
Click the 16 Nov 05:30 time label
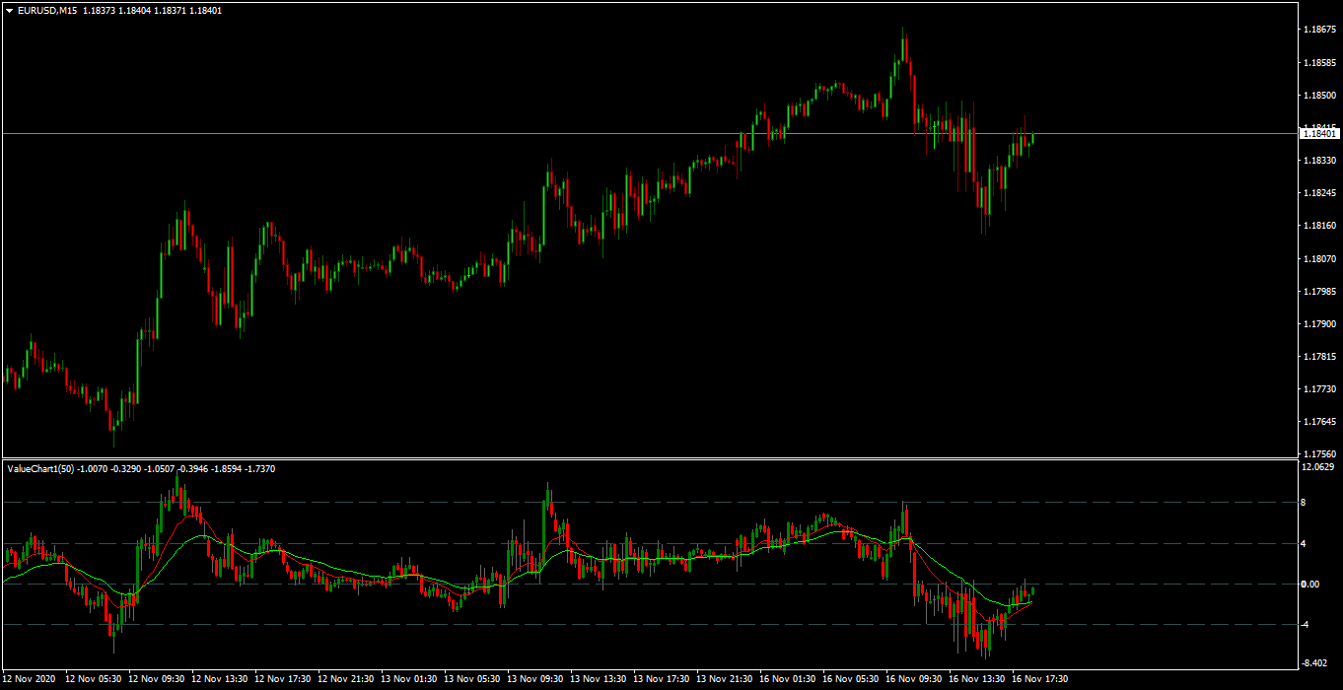point(852,679)
